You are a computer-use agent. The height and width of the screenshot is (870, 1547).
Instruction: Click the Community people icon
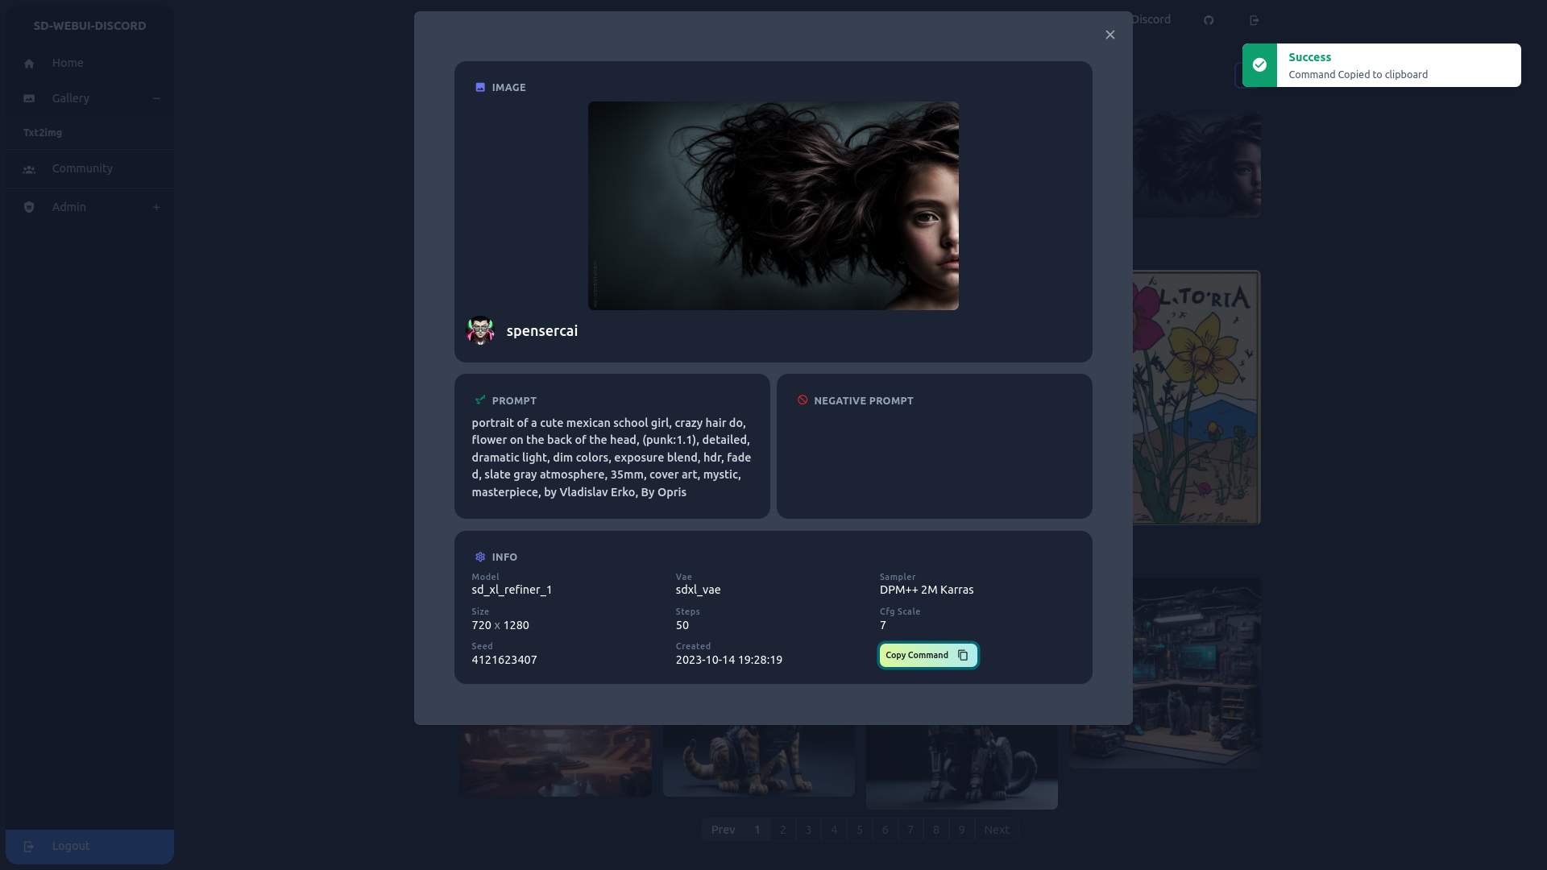click(x=29, y=169)
